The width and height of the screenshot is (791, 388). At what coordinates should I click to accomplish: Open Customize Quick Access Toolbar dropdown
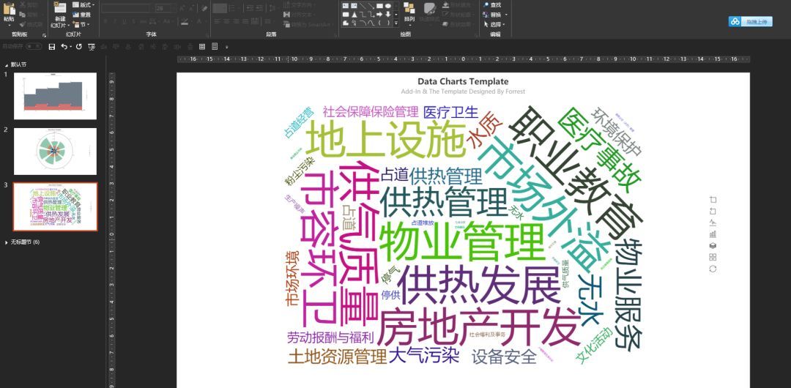[226, 47]
